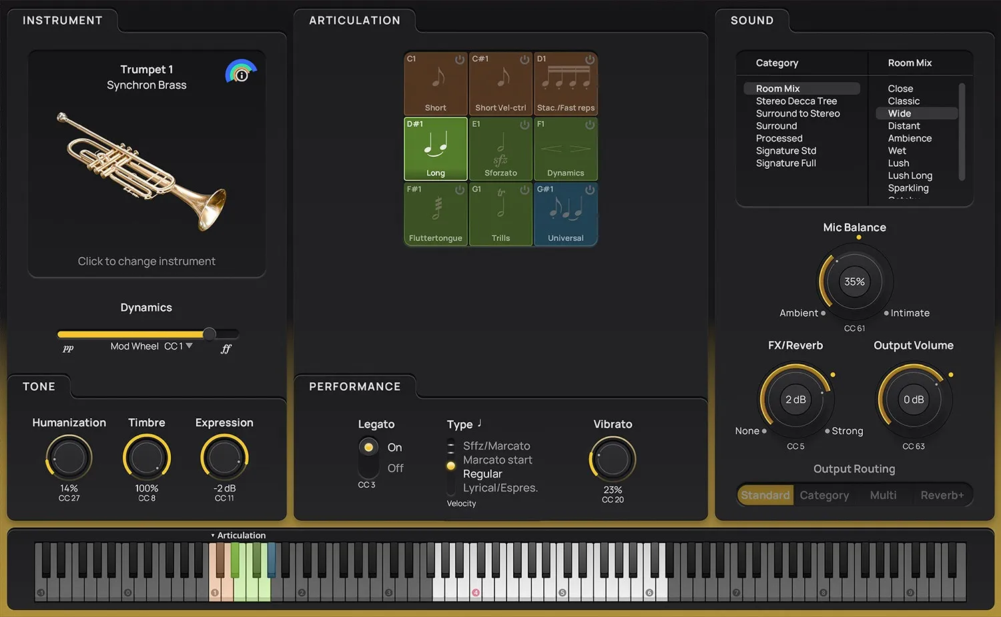This screenshot has height=617, width=1001.
Task: Open the SOUND tab
Action: click(x=752, y=21)
